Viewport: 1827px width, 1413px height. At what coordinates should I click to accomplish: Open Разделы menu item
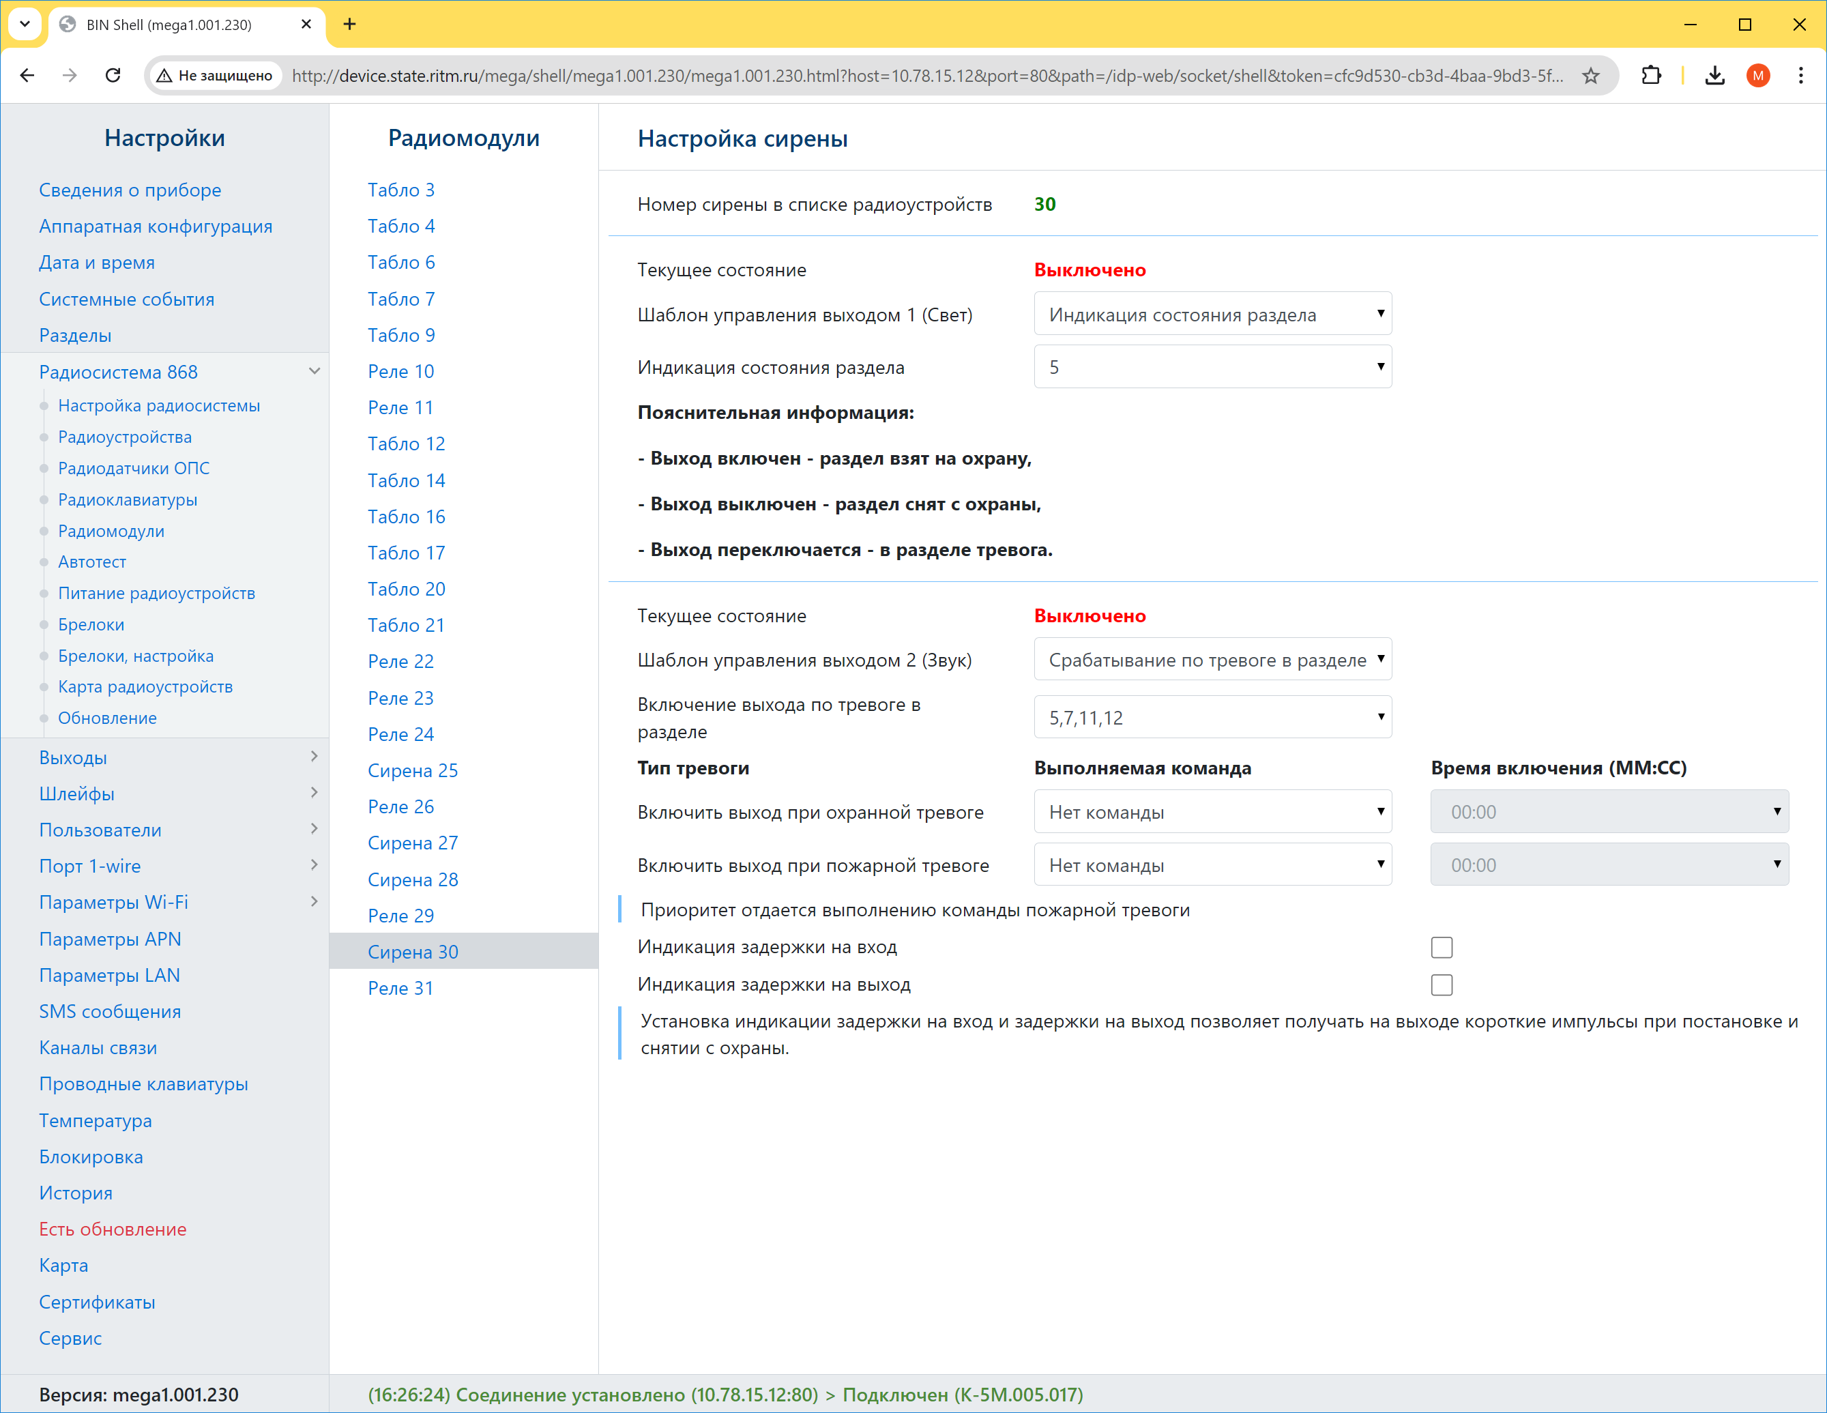point(74,334)
